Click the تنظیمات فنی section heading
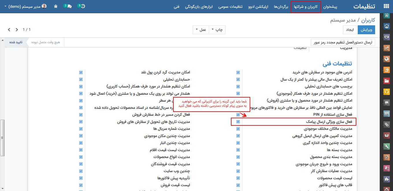393x191 pixels. pyautogui.click(x=337, y=64)
